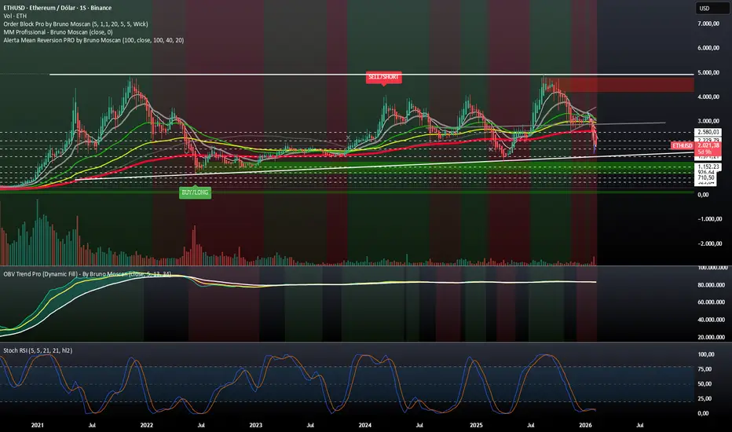Click the 2026 label on the time axis
This screenshot has height=432, width=732.
[x=585, y=425]
